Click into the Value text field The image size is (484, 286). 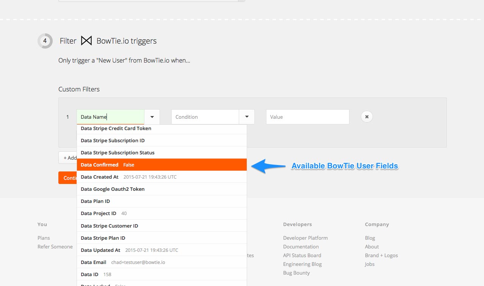(307, 117)
